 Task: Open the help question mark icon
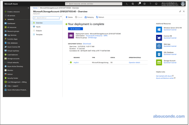[x=150, y=4]
